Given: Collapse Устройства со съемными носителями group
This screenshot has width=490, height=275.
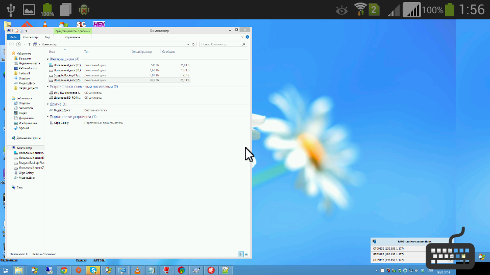Looking at the screenshot, I should (47, 87).
